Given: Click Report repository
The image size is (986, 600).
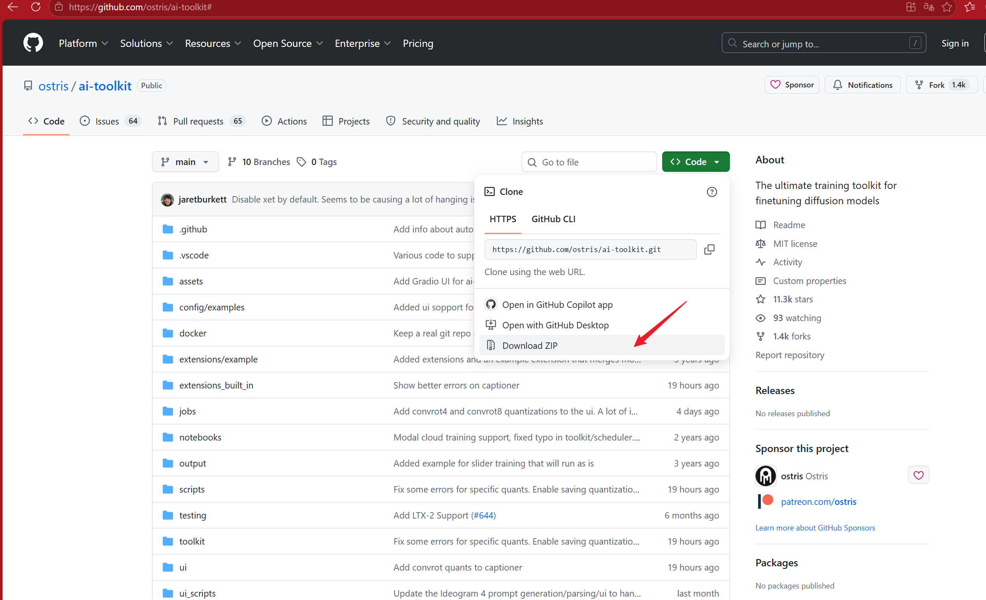Looking at the screenshot, I should 790,355.
